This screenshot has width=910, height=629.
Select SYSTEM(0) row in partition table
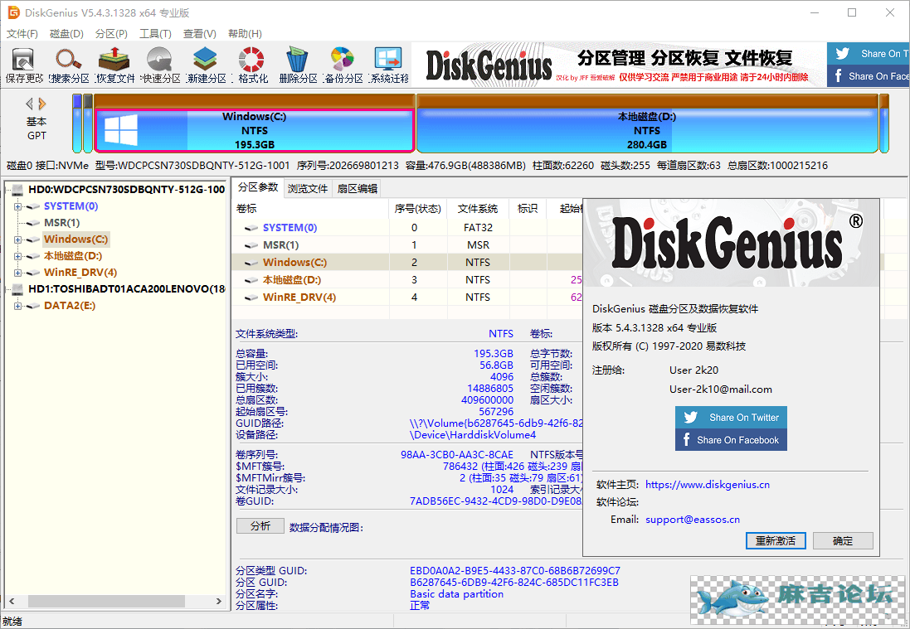point(408,228)
